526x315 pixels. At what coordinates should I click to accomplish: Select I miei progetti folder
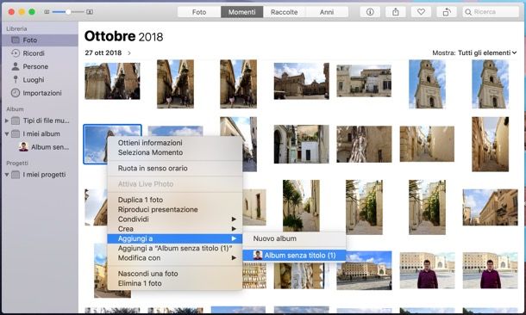[x=39, y=175]
